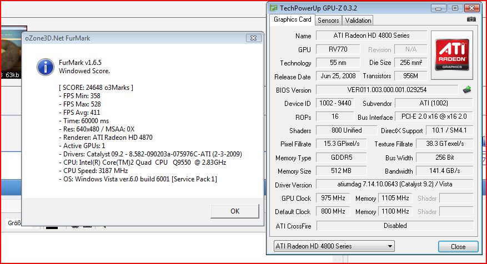Click the BIOS Version field value

(x=387, y=90)
